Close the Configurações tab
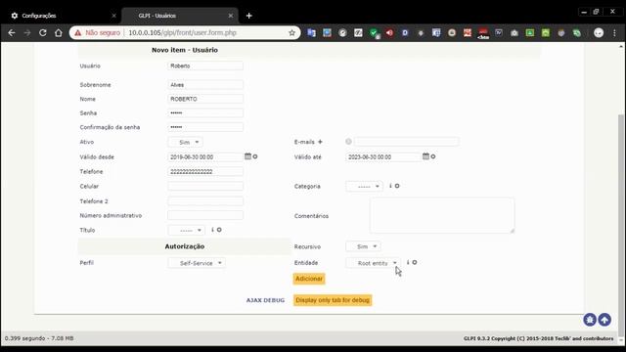Viewport: 626px width, 352px height. [x=113, y=16]
